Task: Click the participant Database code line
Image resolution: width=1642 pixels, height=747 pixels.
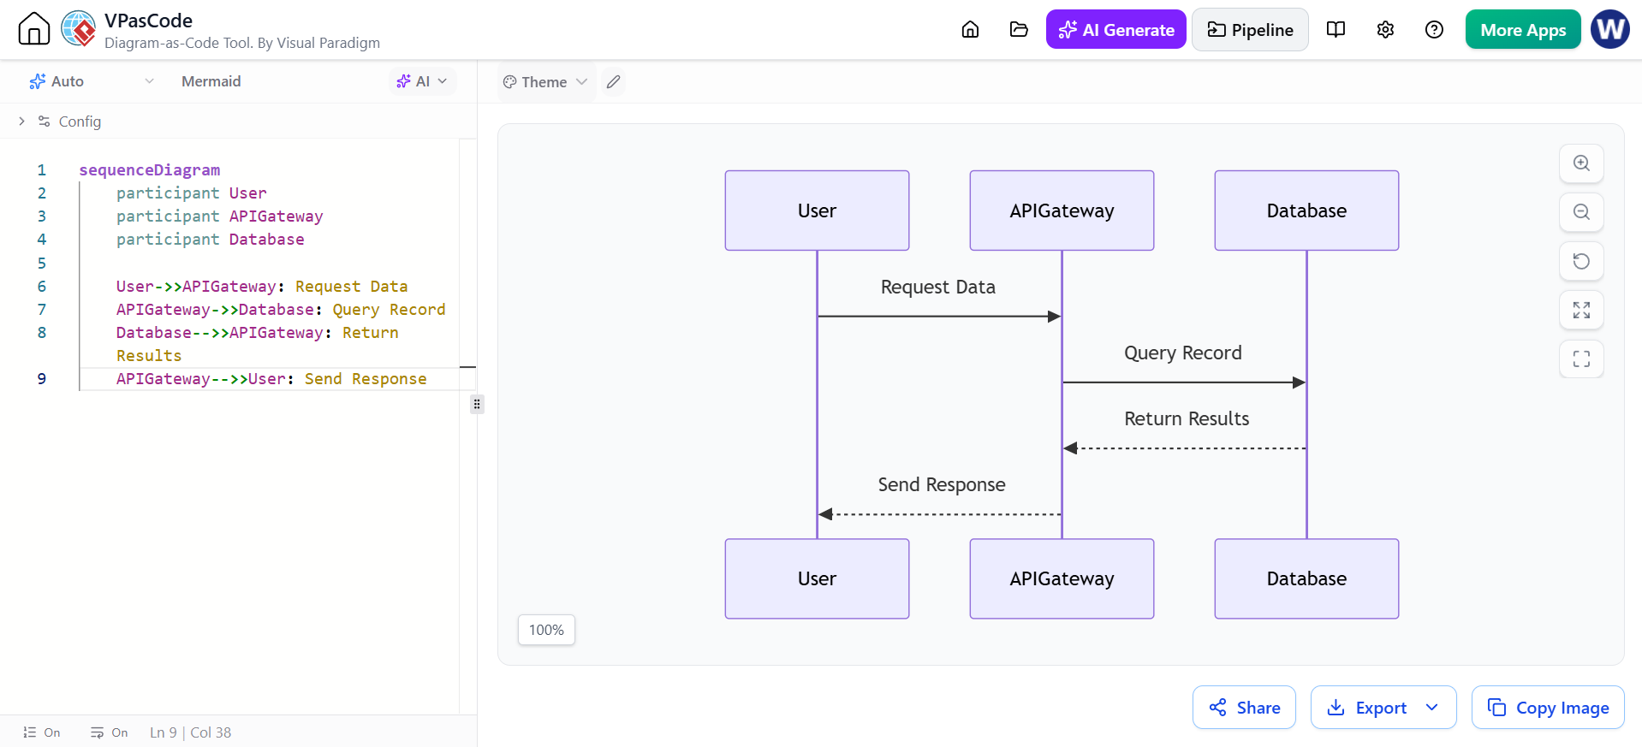Action: click(x=211, y=240)
